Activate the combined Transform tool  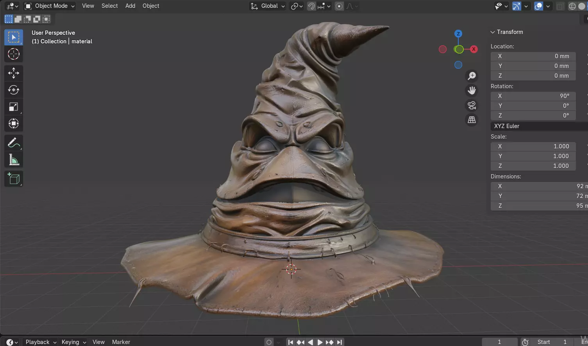(x=14, y=123)
